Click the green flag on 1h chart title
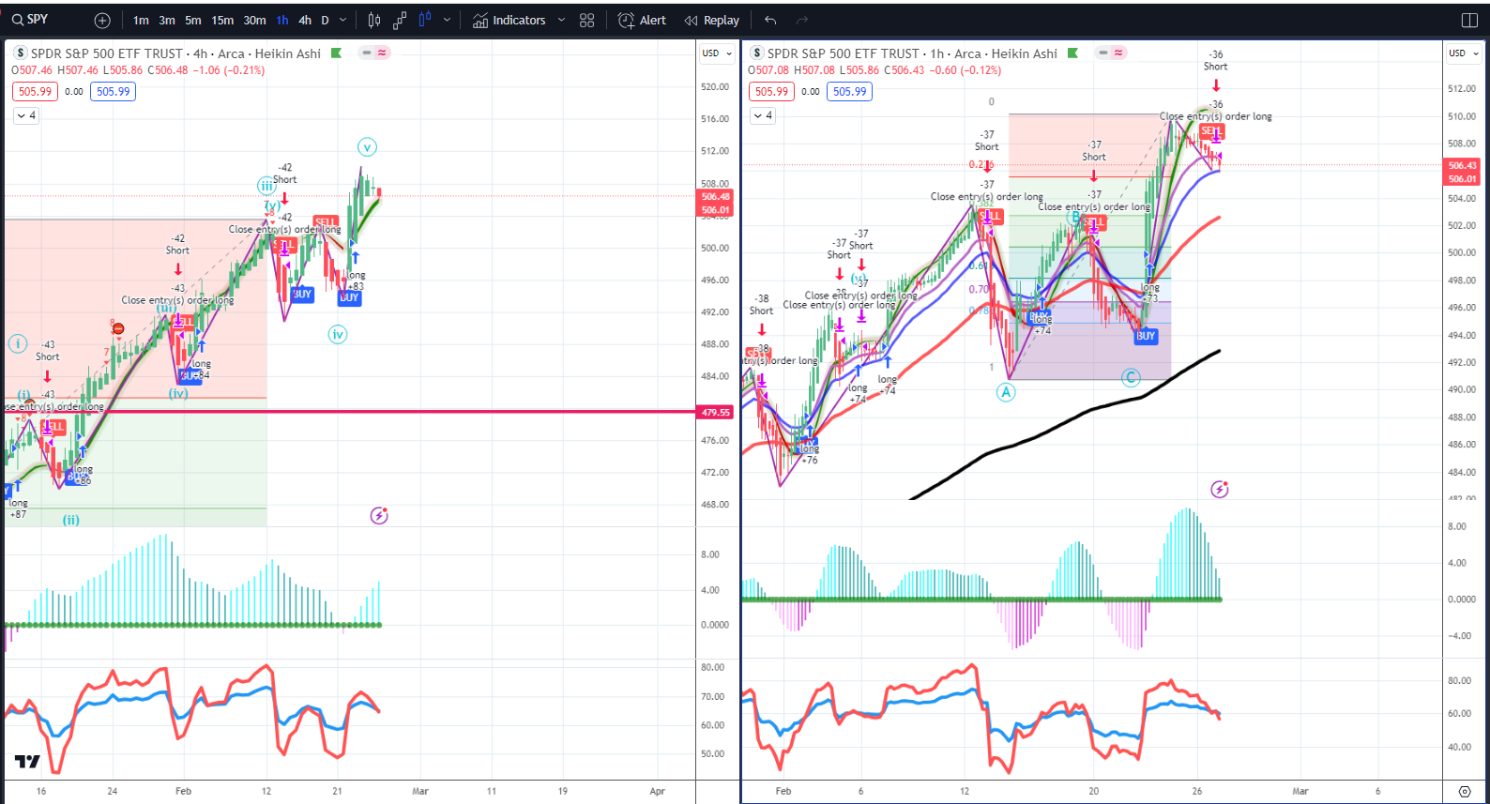Screen dimensions: 1490x804 1073,53
